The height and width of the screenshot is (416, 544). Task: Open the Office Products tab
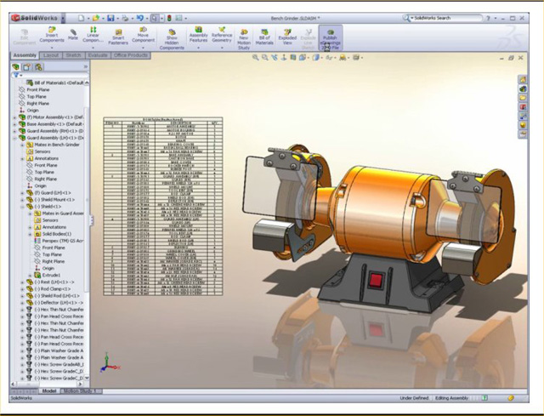point(132,55)
